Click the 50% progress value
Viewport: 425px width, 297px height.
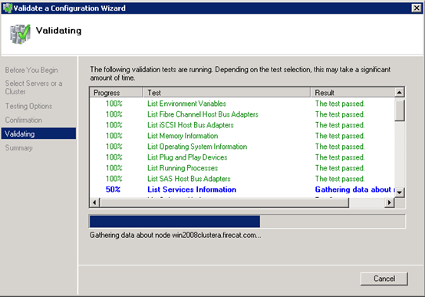point(113,190)
